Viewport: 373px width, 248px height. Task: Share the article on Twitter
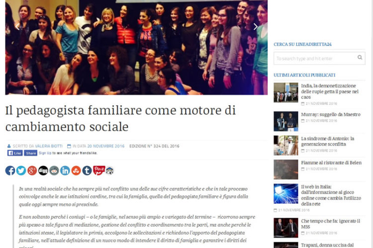point(21,170)
